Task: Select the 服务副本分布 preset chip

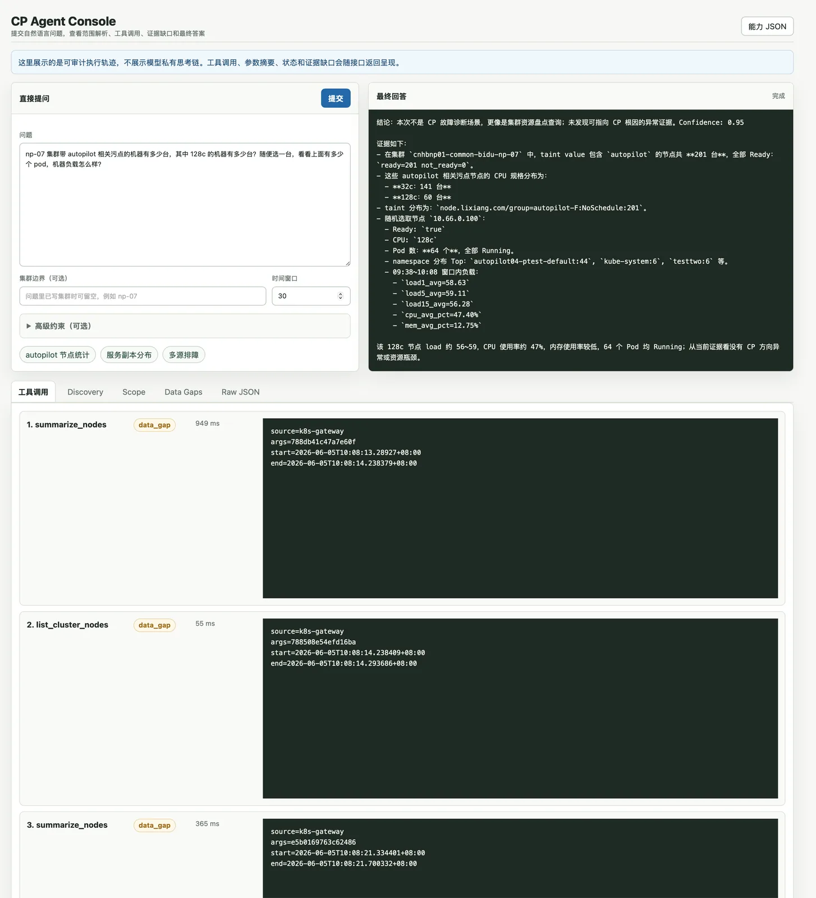Action: (x=129, y=355)
